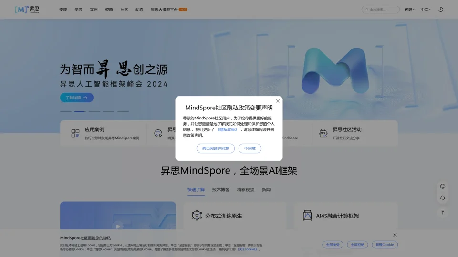This screenshot has width=458, height=257.
Task: Open the 资源 menu item
Action: point(109,10)
